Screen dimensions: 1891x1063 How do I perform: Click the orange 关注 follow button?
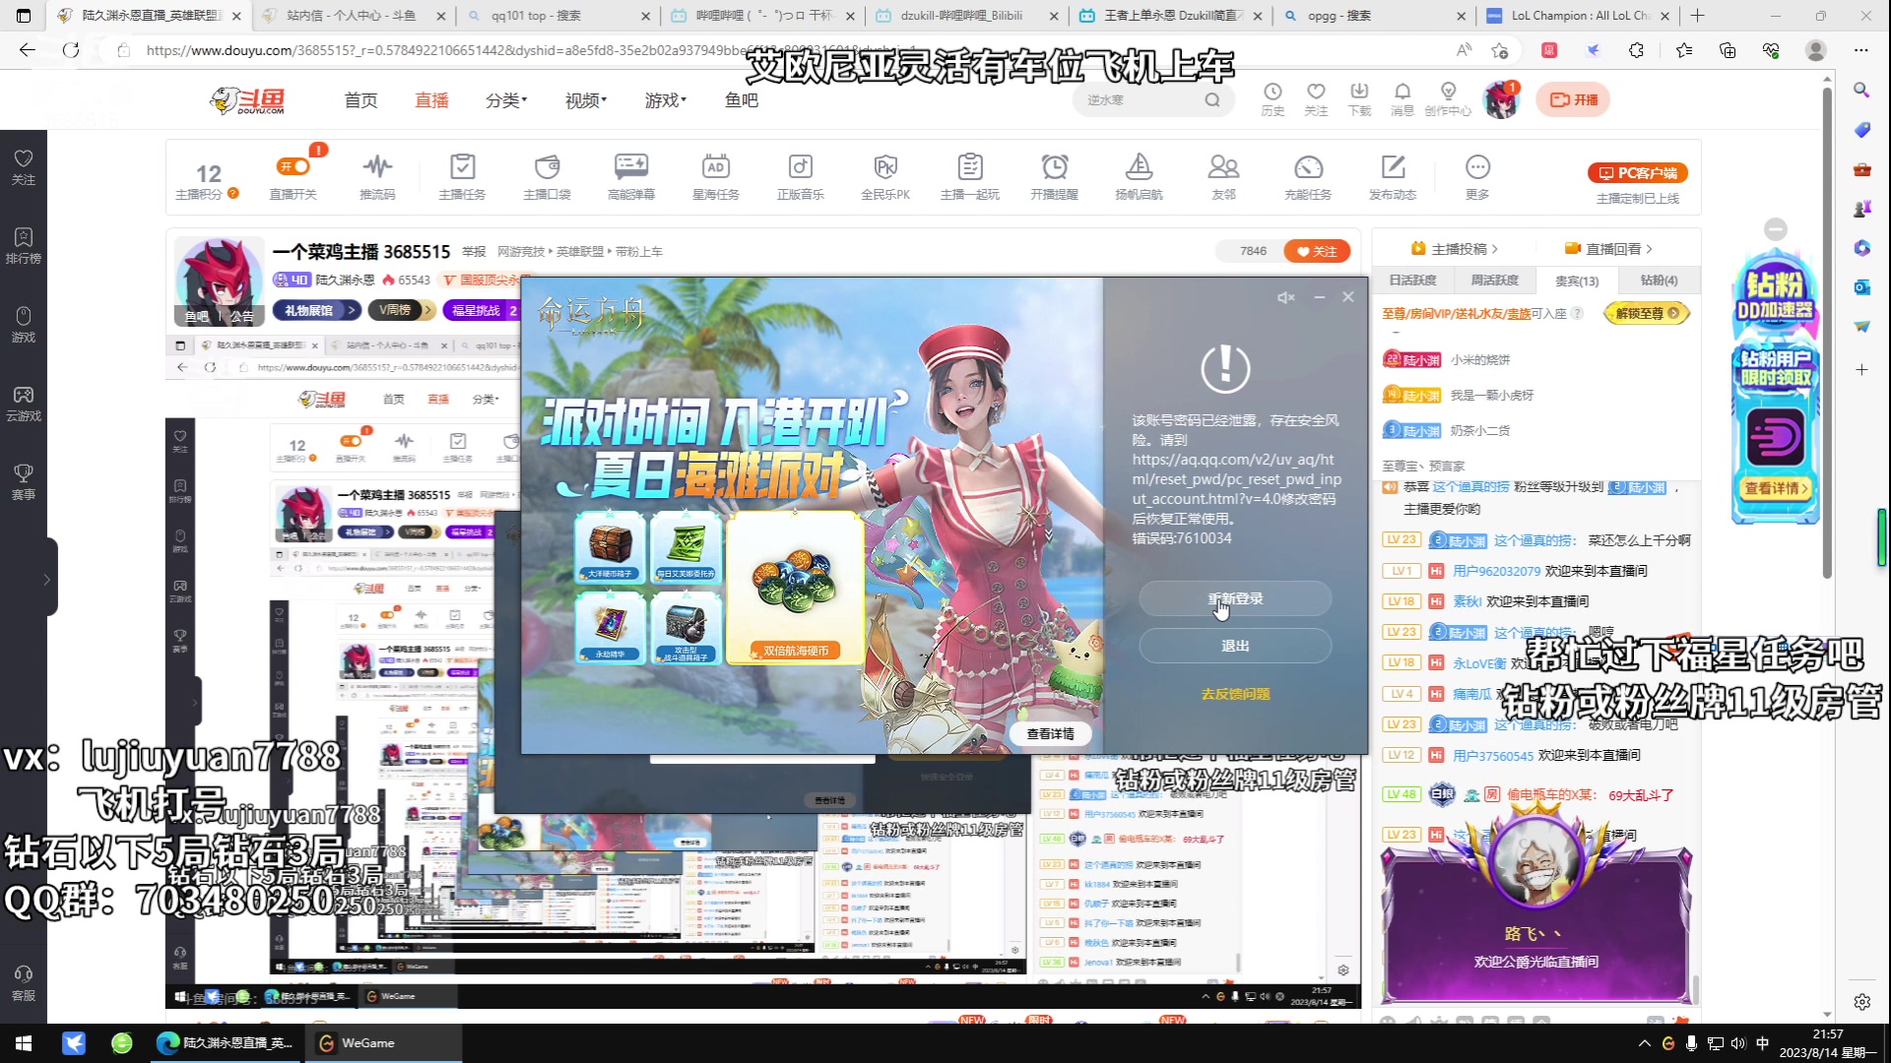click(x=1317, y=251)
